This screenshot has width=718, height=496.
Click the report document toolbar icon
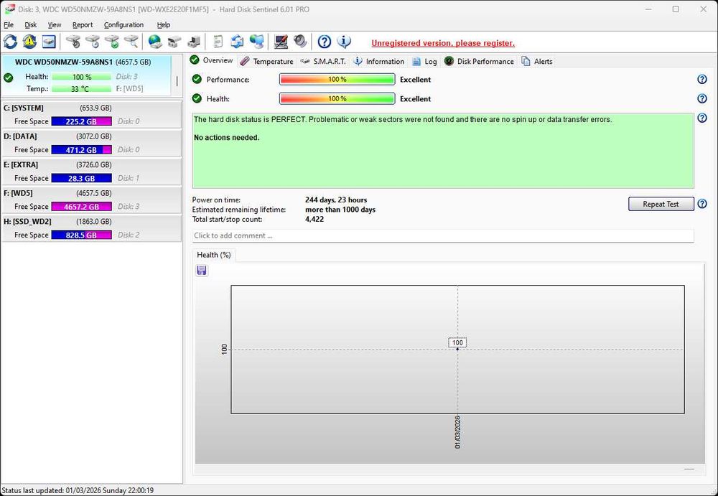click(x=218, y=42)
